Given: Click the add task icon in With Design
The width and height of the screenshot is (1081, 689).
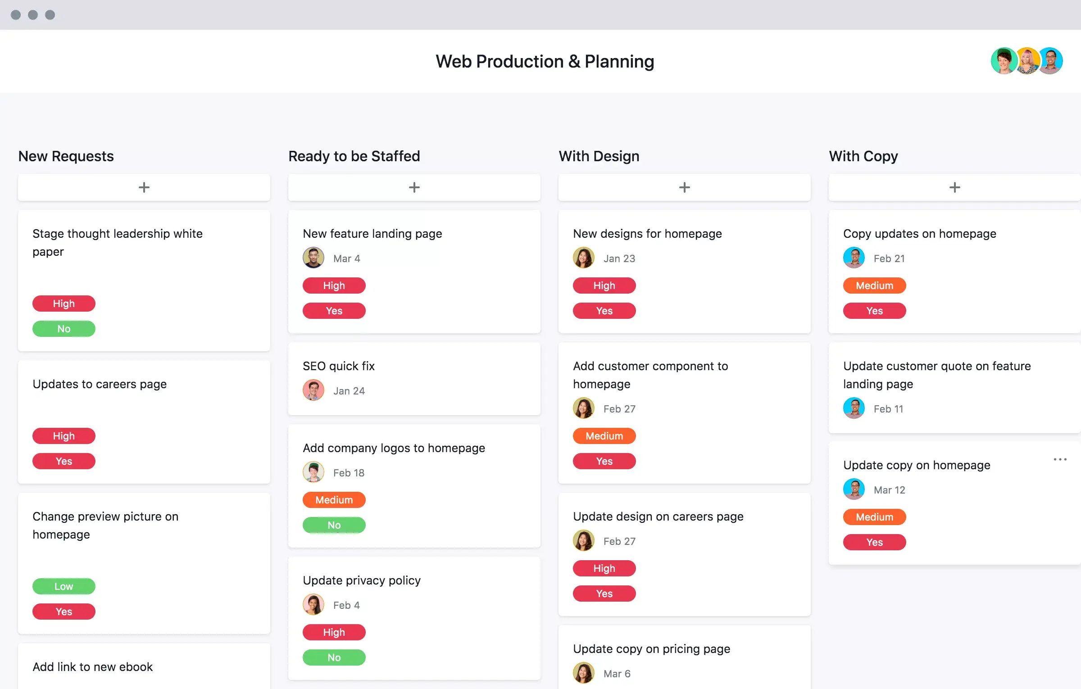Looking at the screenshot, I should (684, 186).
